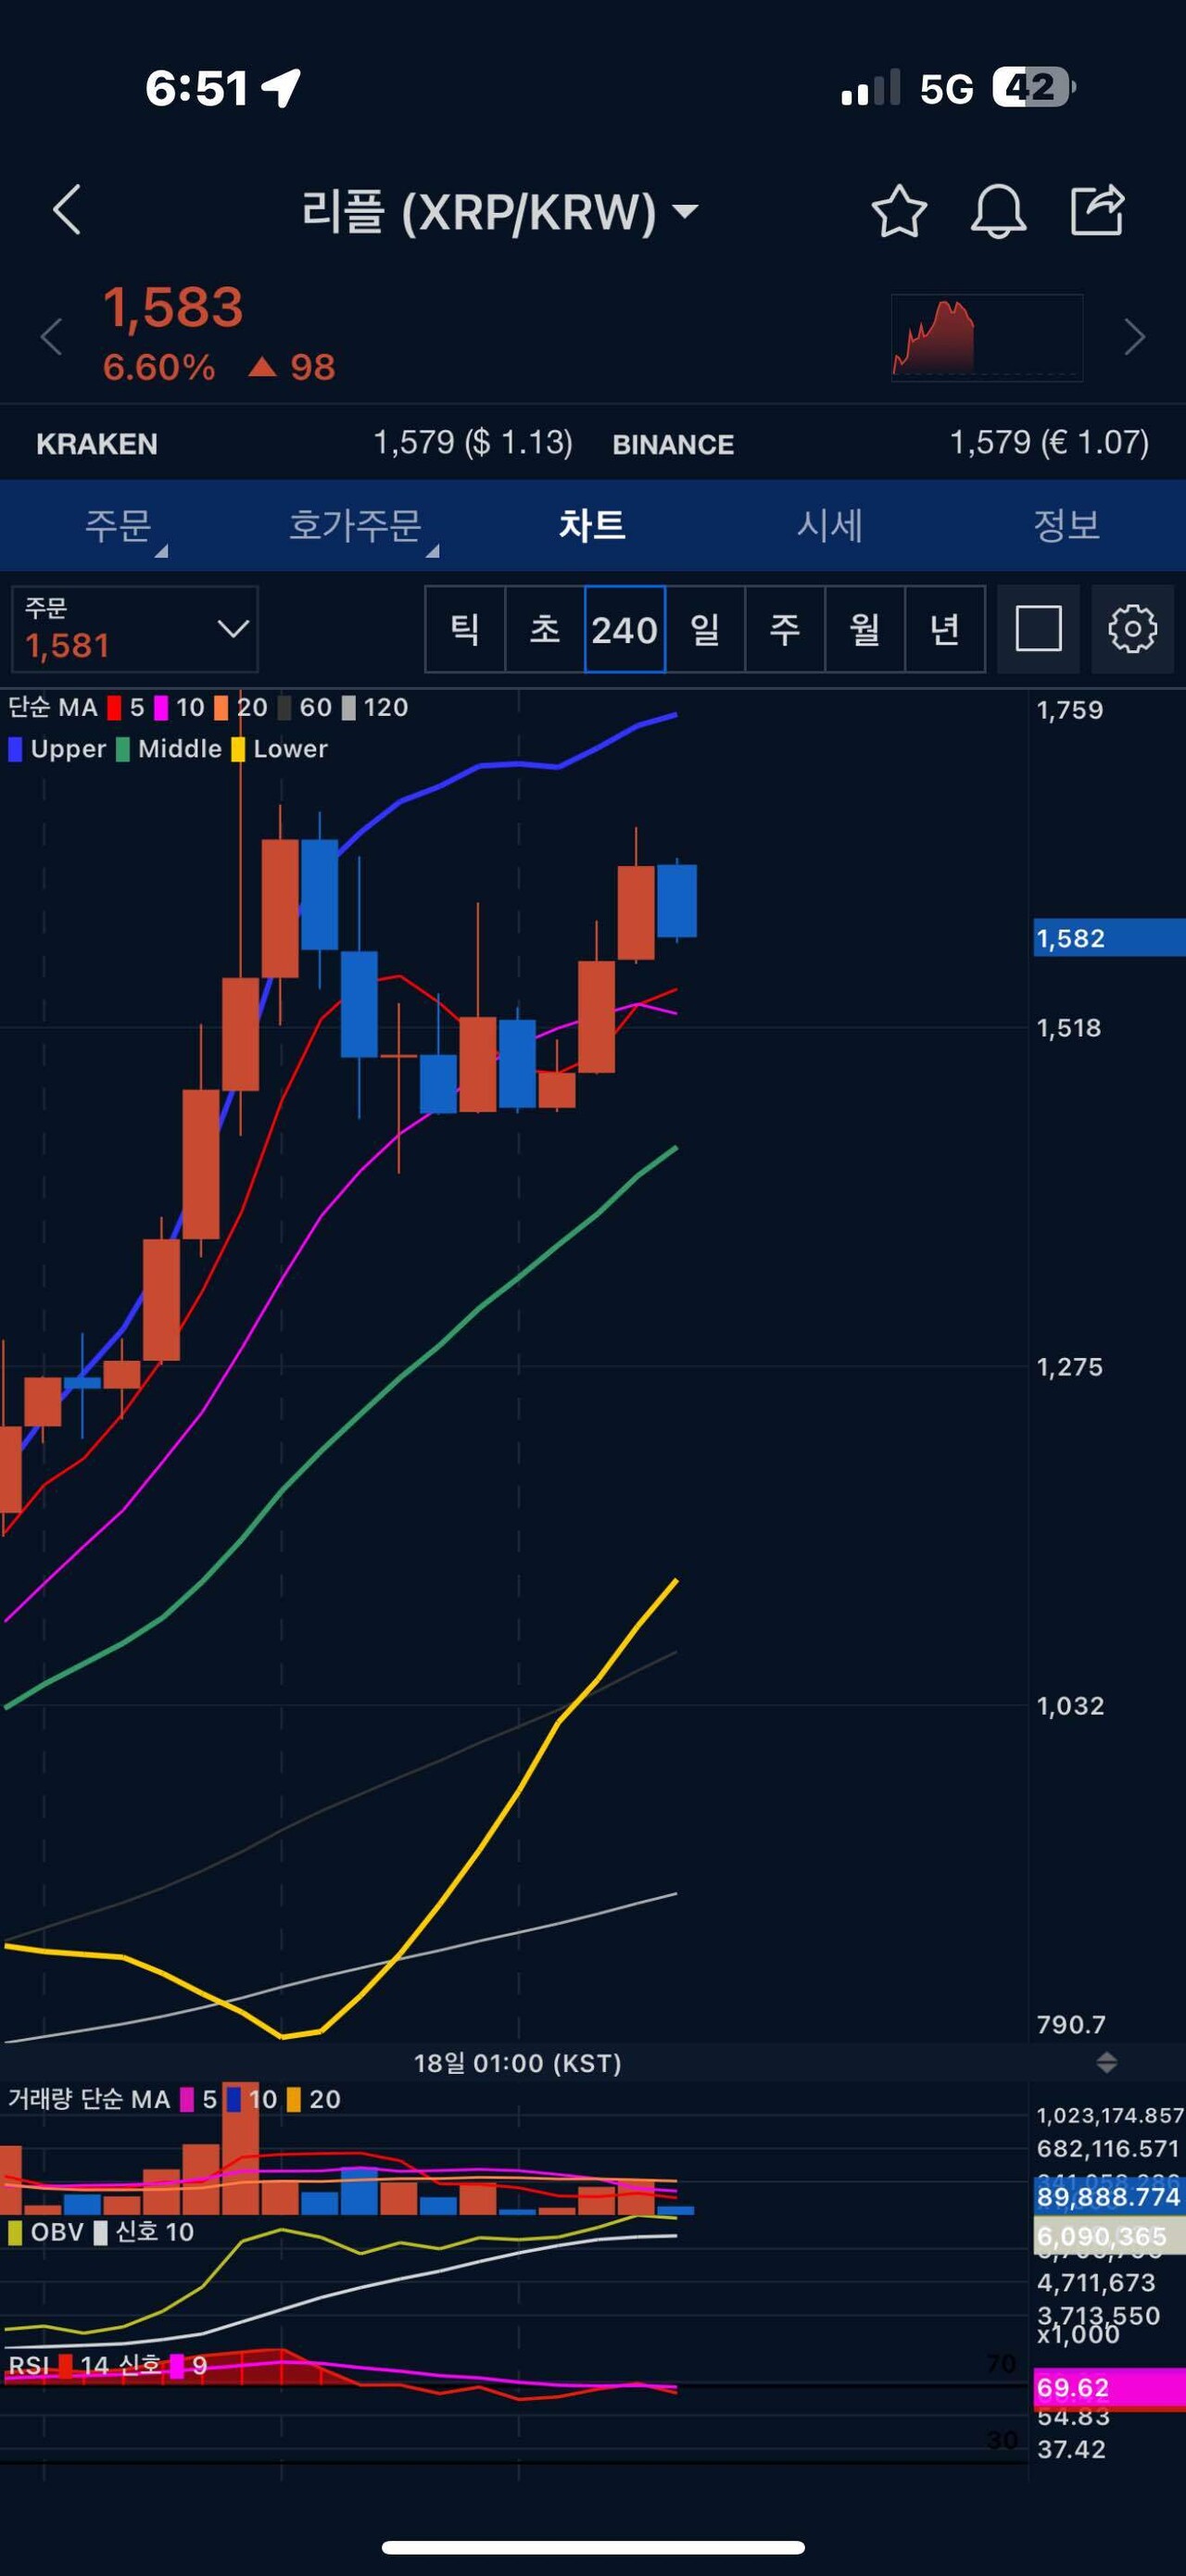This screenshot has height=2576, width=1186.
Task: Toggle fullscreen chart square icon
Action: [x=1038, y=629]
